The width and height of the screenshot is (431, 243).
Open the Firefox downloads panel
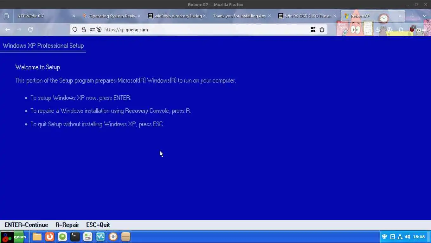tap(377, 29)
